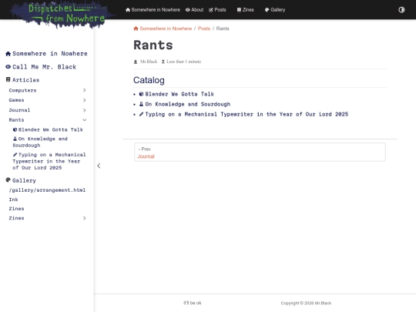416x312 pixels.
Task: Toggle the dark mode contrast icon
Action: [401, 10]
